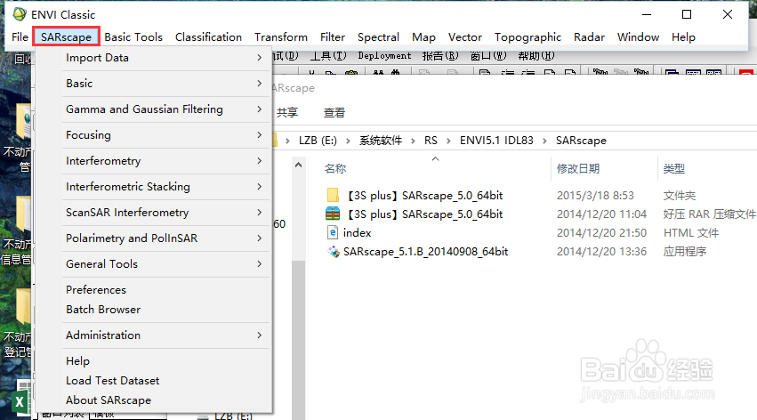The width and height of the screenshot is (757, 420).
Task: Select the 【3S plus】SARscape_5.0_64bit folder name
Action: click(x=425, y=196)
